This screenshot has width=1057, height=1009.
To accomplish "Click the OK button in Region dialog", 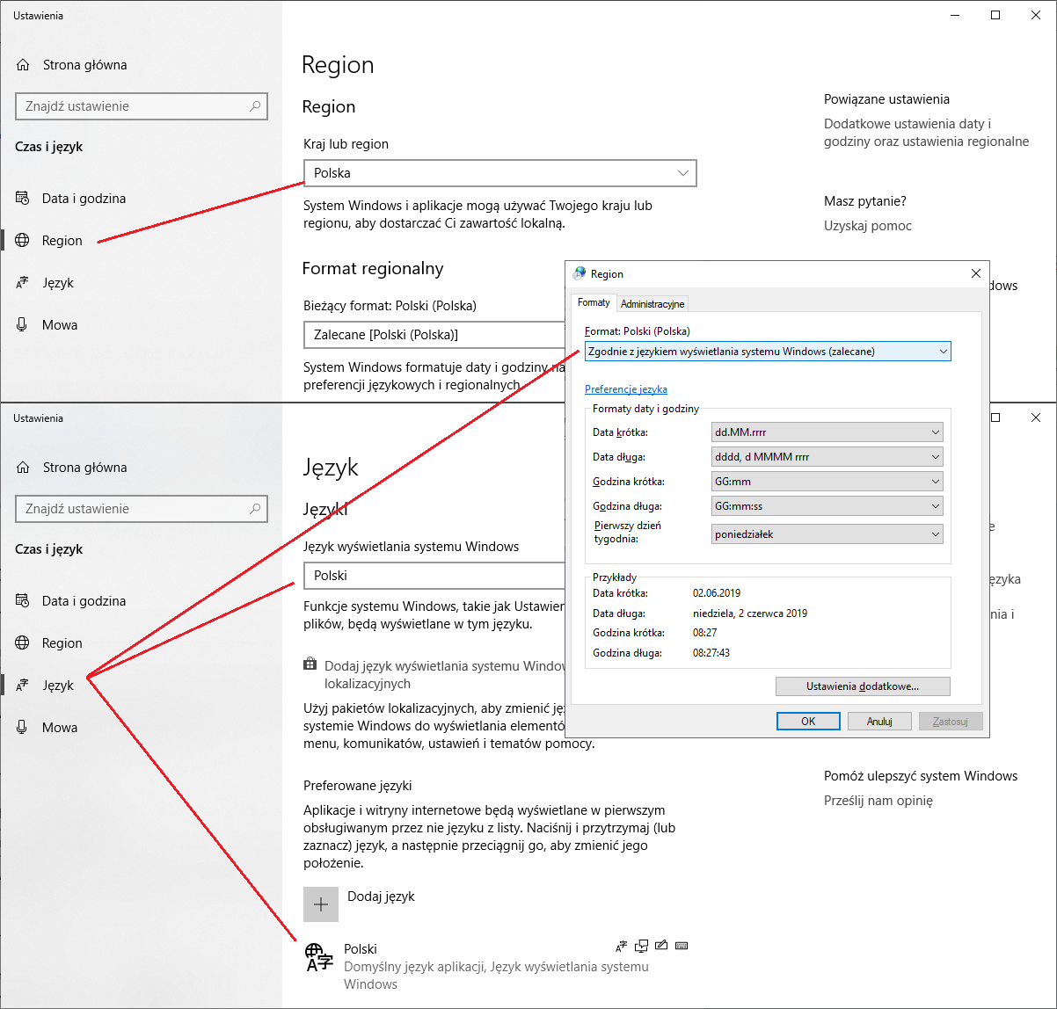I will 808,722.
